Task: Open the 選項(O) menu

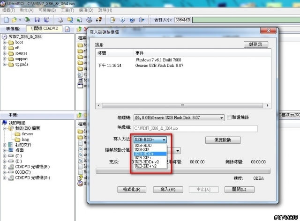Action: point(86,10)
